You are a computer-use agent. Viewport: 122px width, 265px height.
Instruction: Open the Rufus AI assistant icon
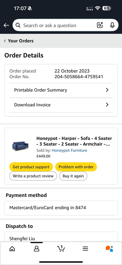109,249
